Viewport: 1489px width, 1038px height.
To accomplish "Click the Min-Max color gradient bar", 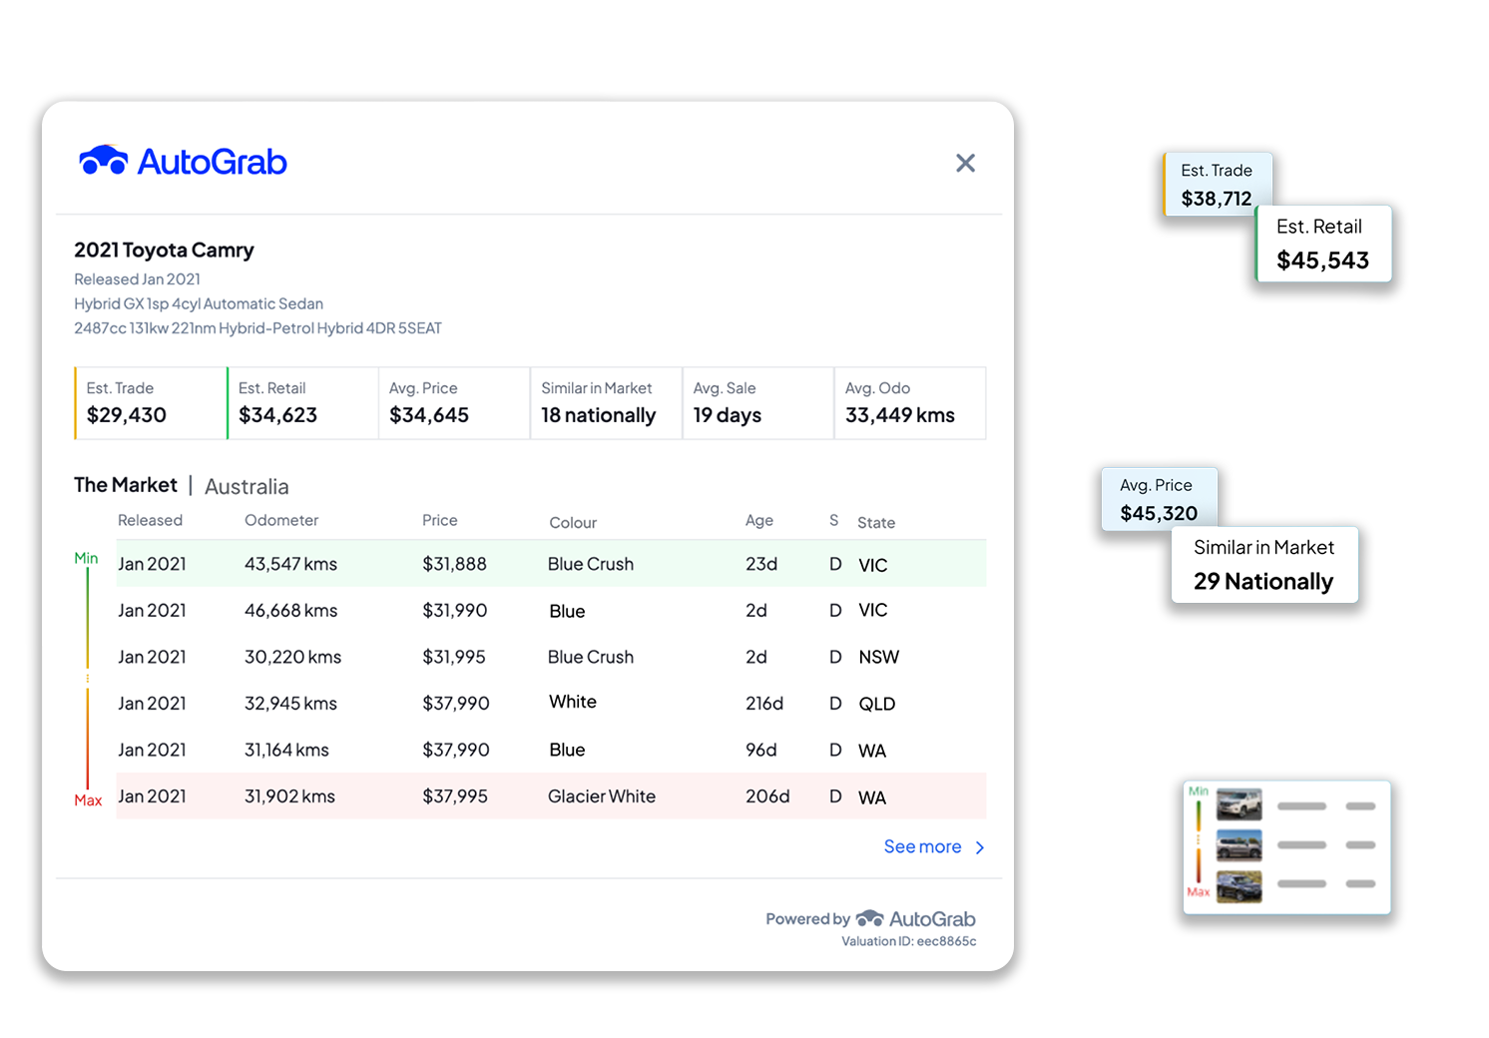I will click(87, 679).
